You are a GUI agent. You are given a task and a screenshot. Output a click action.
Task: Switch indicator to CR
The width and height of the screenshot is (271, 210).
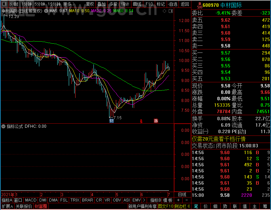(x=99, y=200)
